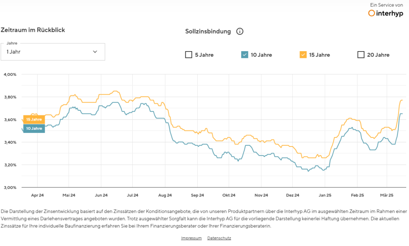Disable the 15 Jahre checkbox
Screen dimensions: 409x246
[x=303, y=55]
